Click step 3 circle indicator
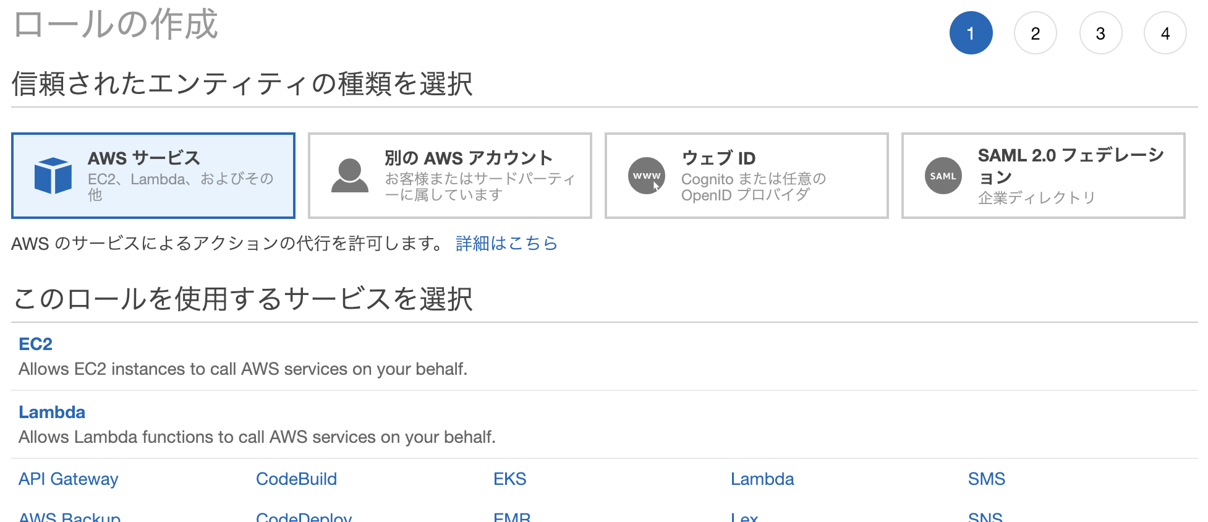This screenshot has height=522, width=1208. click(x=1100, y=33)
